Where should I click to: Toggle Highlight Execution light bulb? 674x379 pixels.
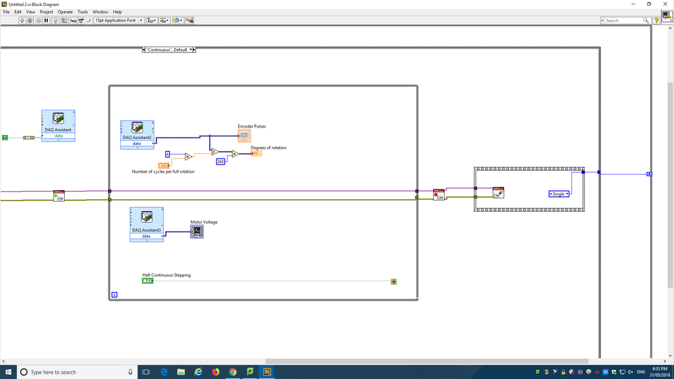pos(55,20)
